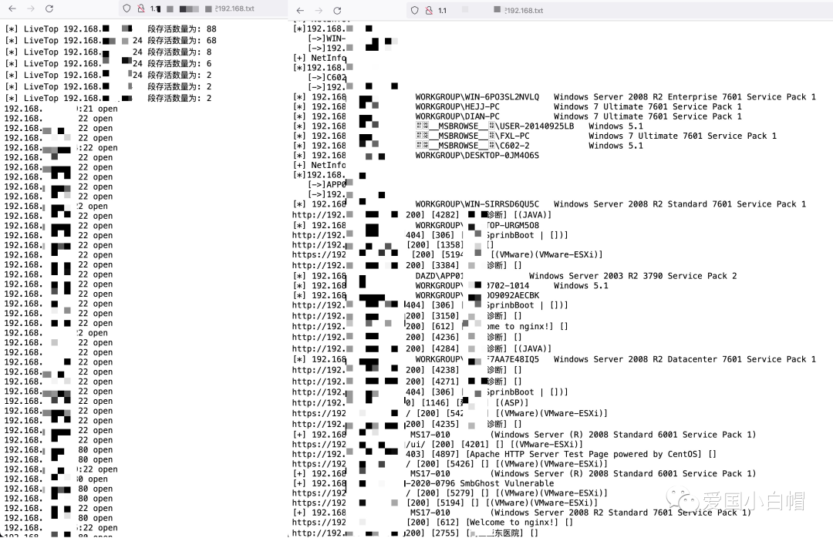833x538 pixels.
Task: Select the LiveTop line with count 6
Action: point(109,63)
